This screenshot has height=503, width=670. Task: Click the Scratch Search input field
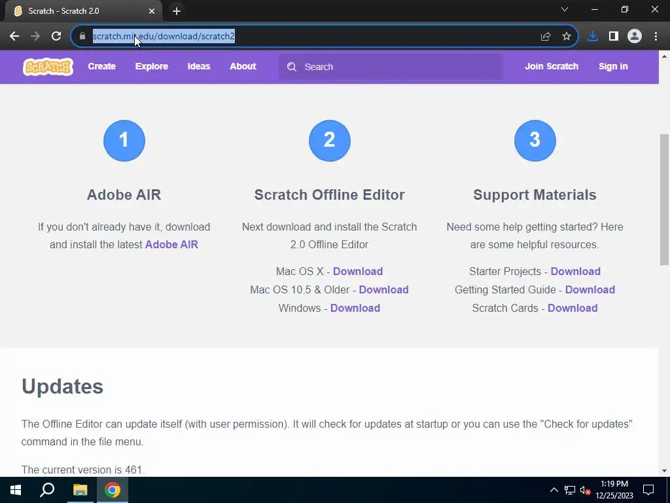pos(391,67)
